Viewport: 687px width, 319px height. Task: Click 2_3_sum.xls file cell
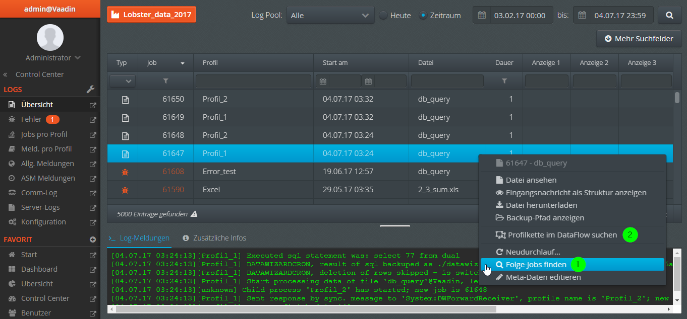(x=438, y=190)
